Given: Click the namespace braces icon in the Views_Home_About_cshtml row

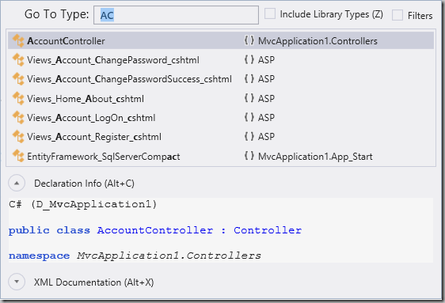Looking at the screenshot, I should 249,98.
